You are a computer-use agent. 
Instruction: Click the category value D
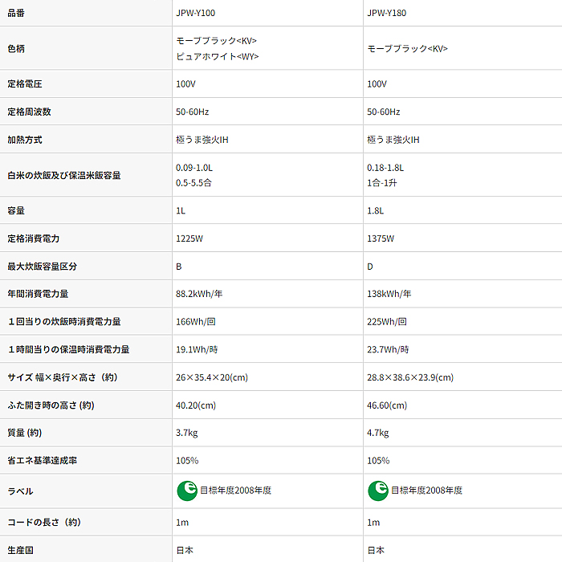370,267
